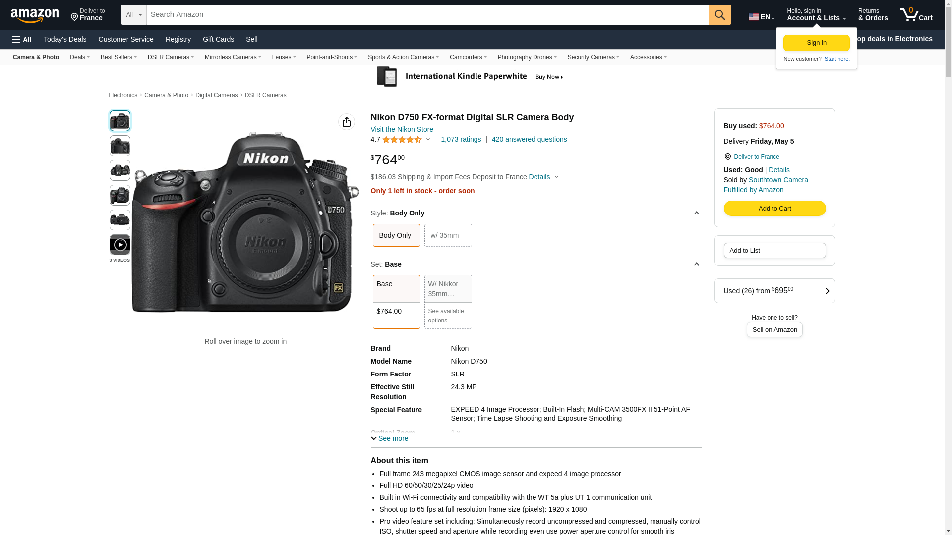Click the Amazon logo
Viewport: 952px width, 535px height.
[35, 15]
